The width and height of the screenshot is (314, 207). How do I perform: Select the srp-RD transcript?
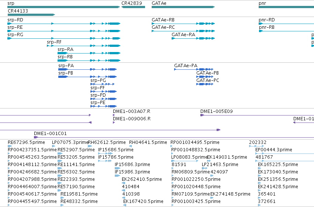(x=64, y=24)
